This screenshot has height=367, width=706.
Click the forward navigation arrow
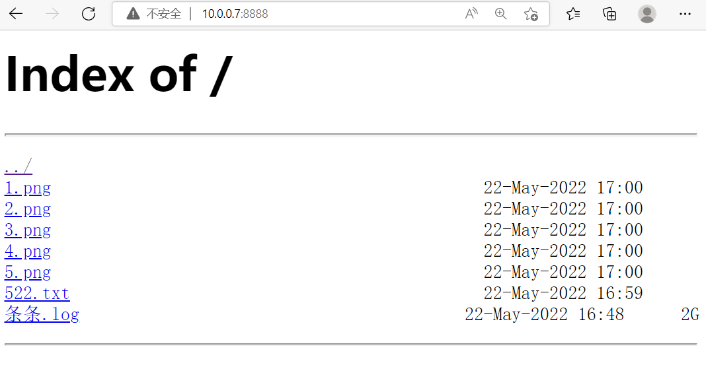(x=52, y=14)
